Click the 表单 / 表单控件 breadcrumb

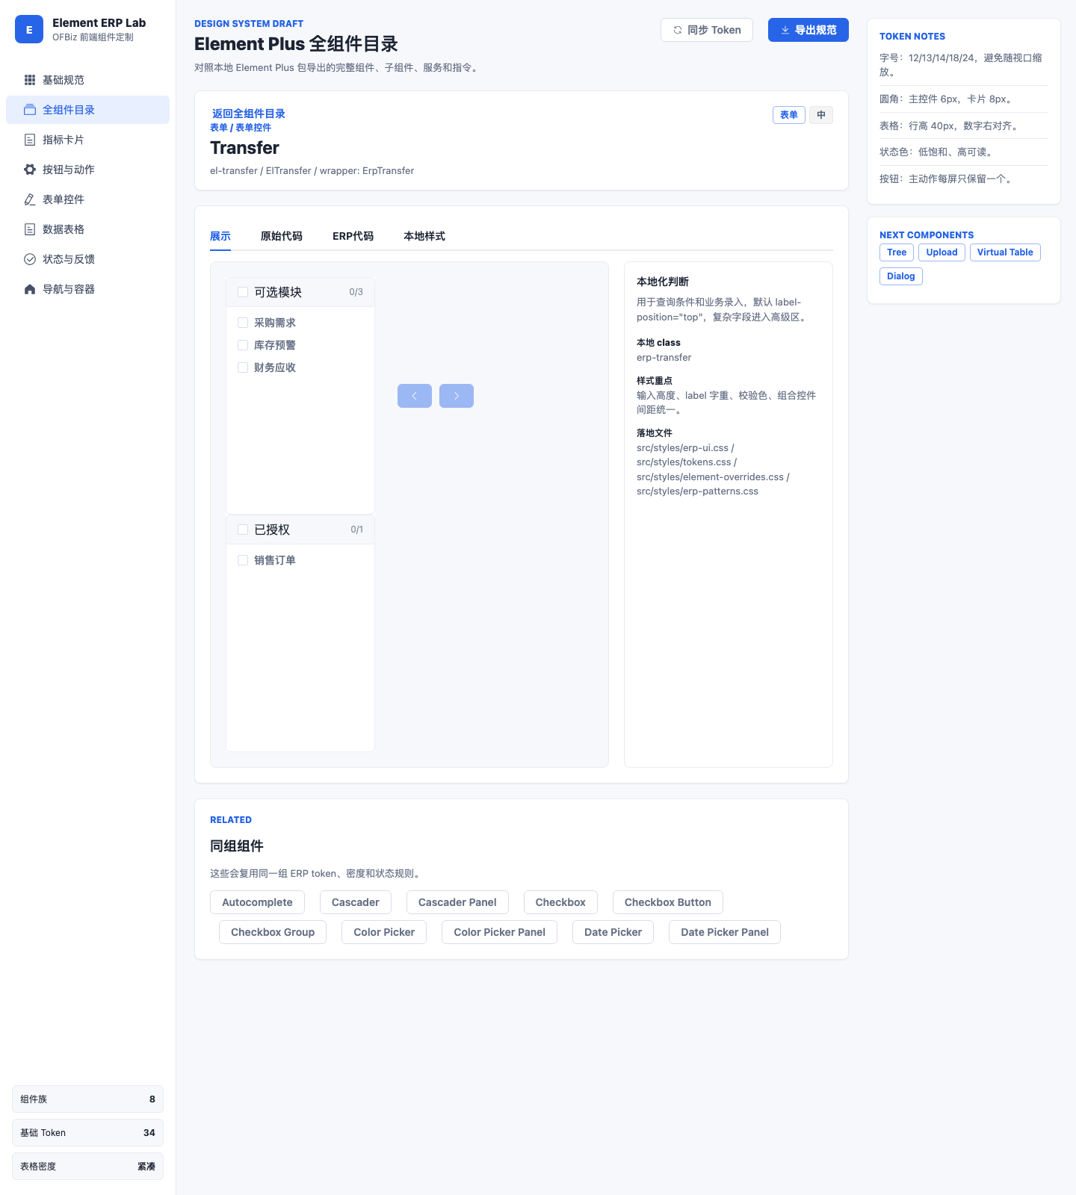(x=241, y=128)
